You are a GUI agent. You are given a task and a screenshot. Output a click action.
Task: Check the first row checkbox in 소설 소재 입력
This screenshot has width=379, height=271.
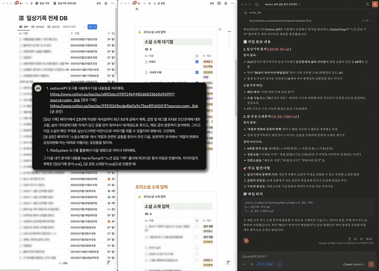pyautogui.click(x=197, y=227)
